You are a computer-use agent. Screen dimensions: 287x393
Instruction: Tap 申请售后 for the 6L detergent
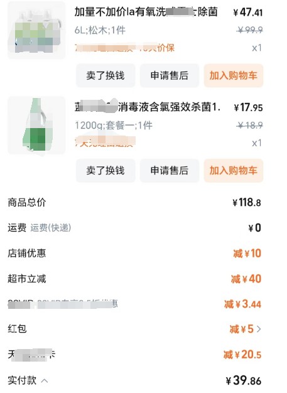pyautogui.click(x=170, y=75)
